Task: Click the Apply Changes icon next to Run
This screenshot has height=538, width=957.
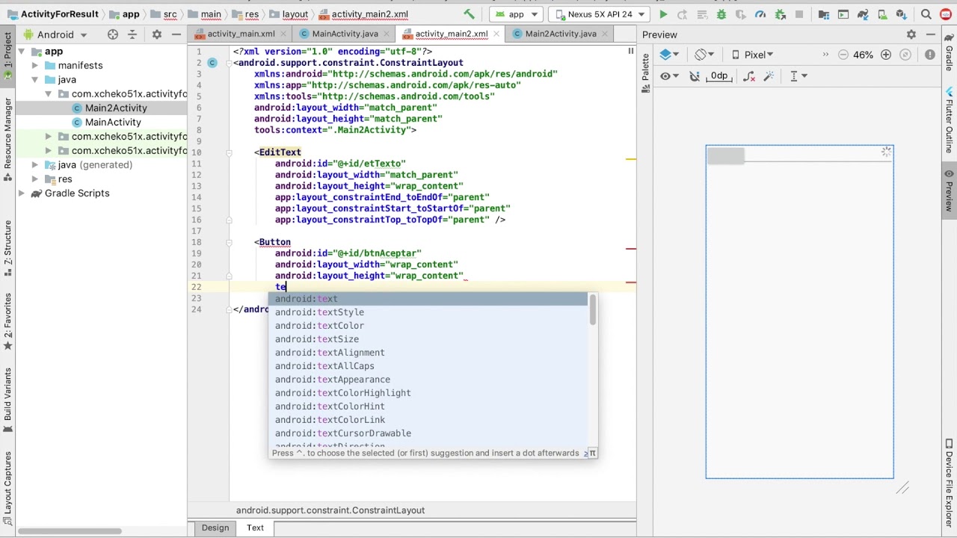Action: click(682, 14)
